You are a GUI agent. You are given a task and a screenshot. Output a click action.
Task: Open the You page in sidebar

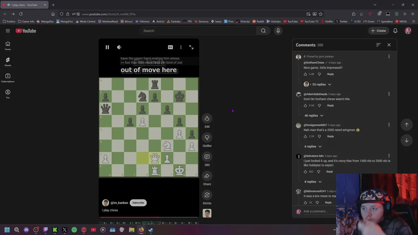[8, 94]
